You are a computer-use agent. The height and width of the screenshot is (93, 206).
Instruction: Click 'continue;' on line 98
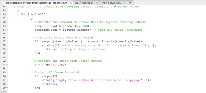(50, 84)
